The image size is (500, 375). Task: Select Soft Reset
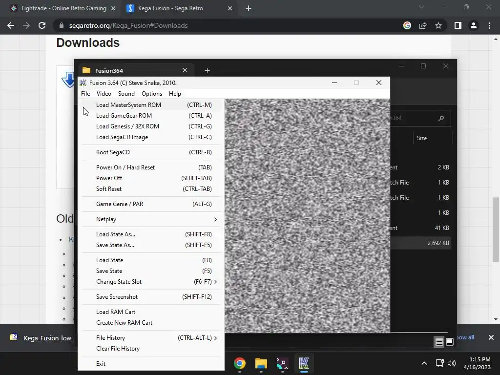coord(151,189)
